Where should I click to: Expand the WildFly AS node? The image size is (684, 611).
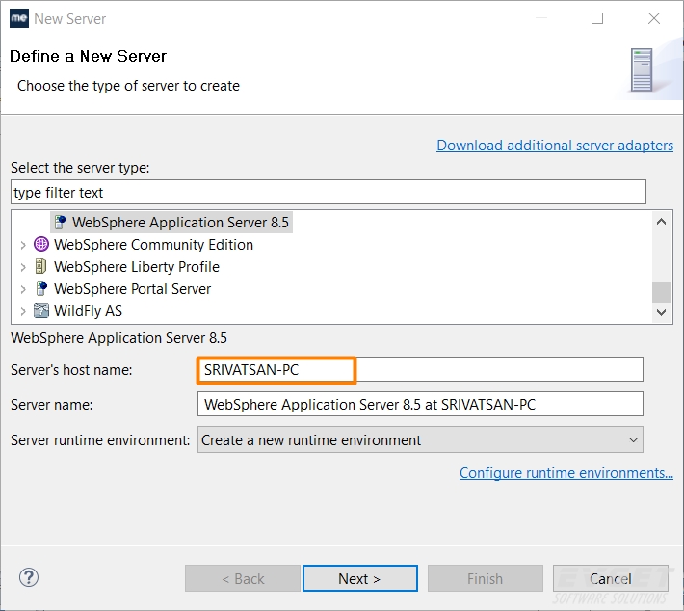(23, 311)
